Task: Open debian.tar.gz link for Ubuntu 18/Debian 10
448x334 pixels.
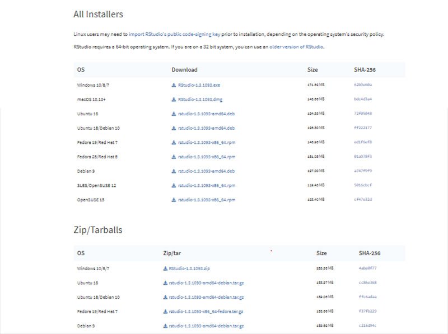Action: (x=206, y=297)
